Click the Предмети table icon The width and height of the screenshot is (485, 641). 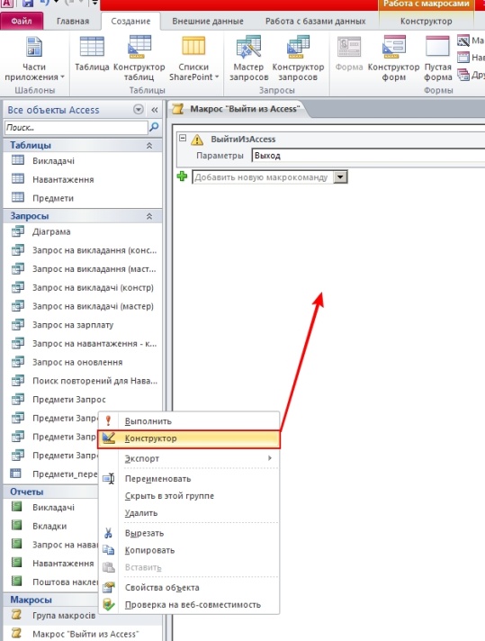(x=18, y=196)
